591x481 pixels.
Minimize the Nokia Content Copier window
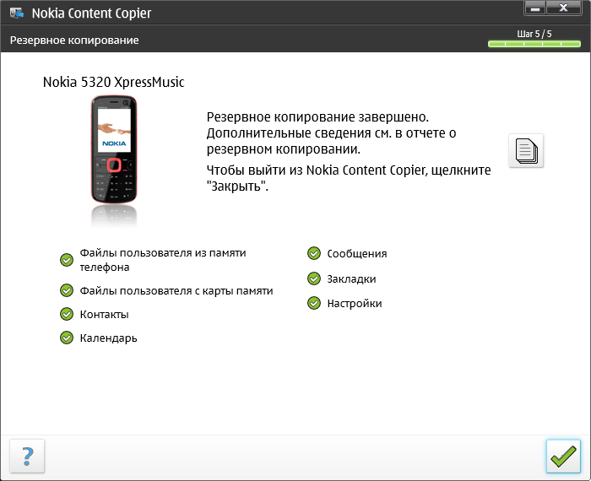point(534,8)
